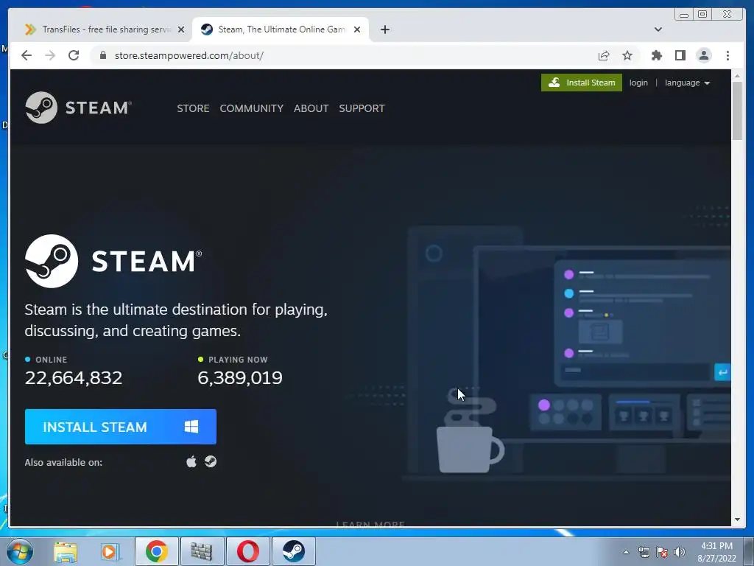Select the SteamOS download icon
754x566 pixels.
[211, 461]
